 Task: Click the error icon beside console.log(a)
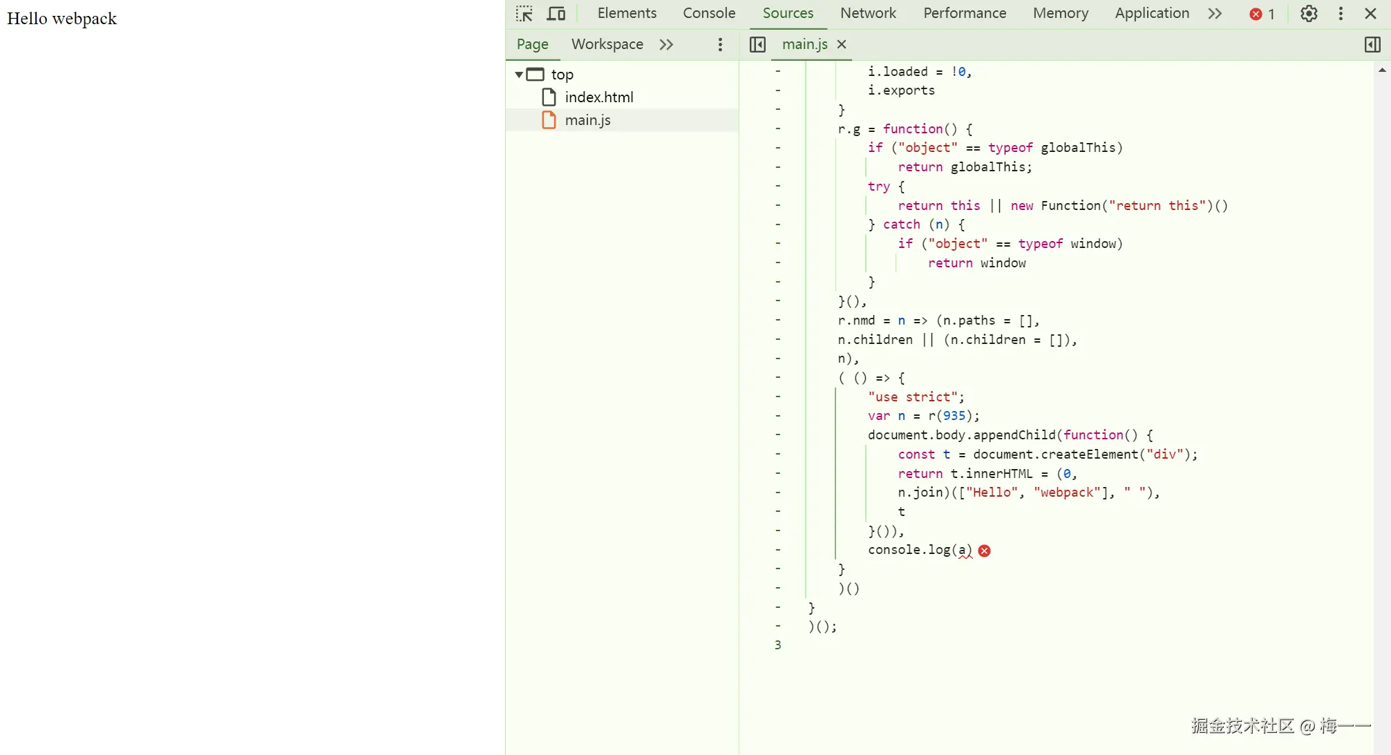(x=985, y=551)
